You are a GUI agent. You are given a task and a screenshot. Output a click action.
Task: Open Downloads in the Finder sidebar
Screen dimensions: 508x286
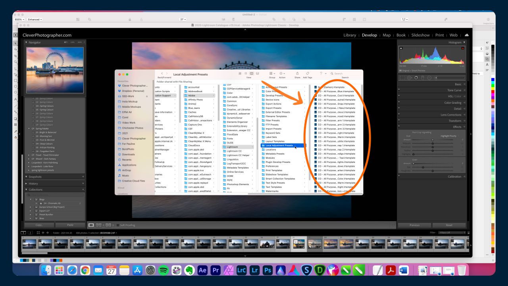(x=128, y=155)
